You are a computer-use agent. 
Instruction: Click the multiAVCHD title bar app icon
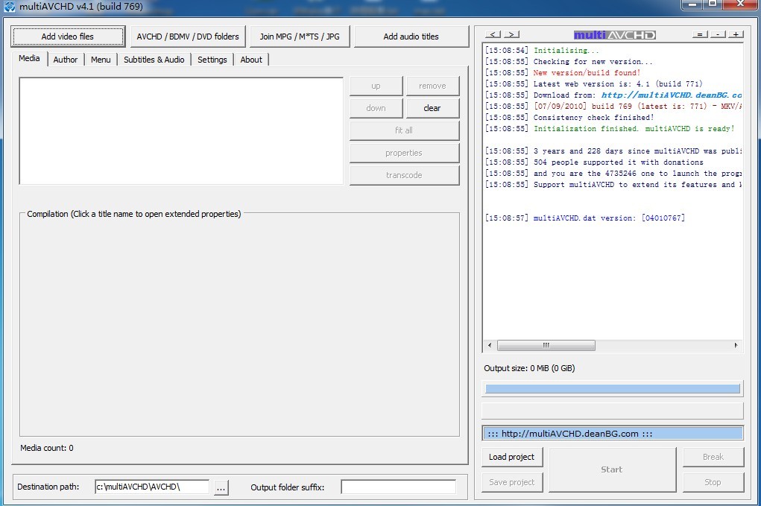(x=10, y=7)
